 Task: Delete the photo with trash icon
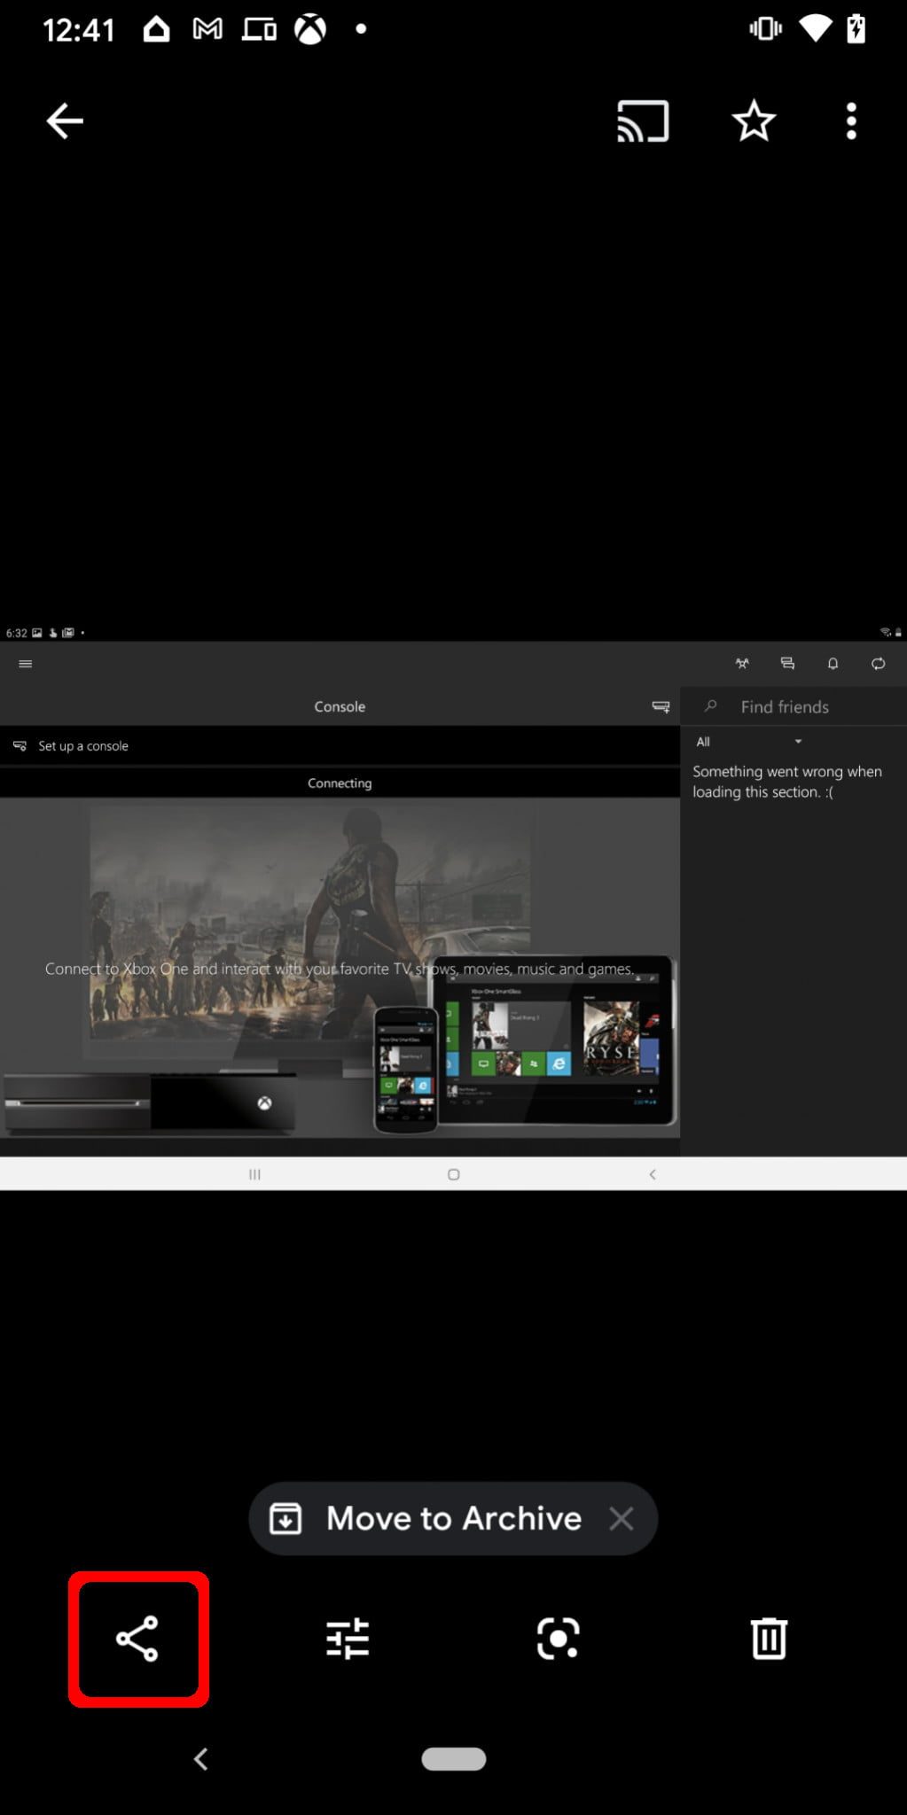[768, 1638]
